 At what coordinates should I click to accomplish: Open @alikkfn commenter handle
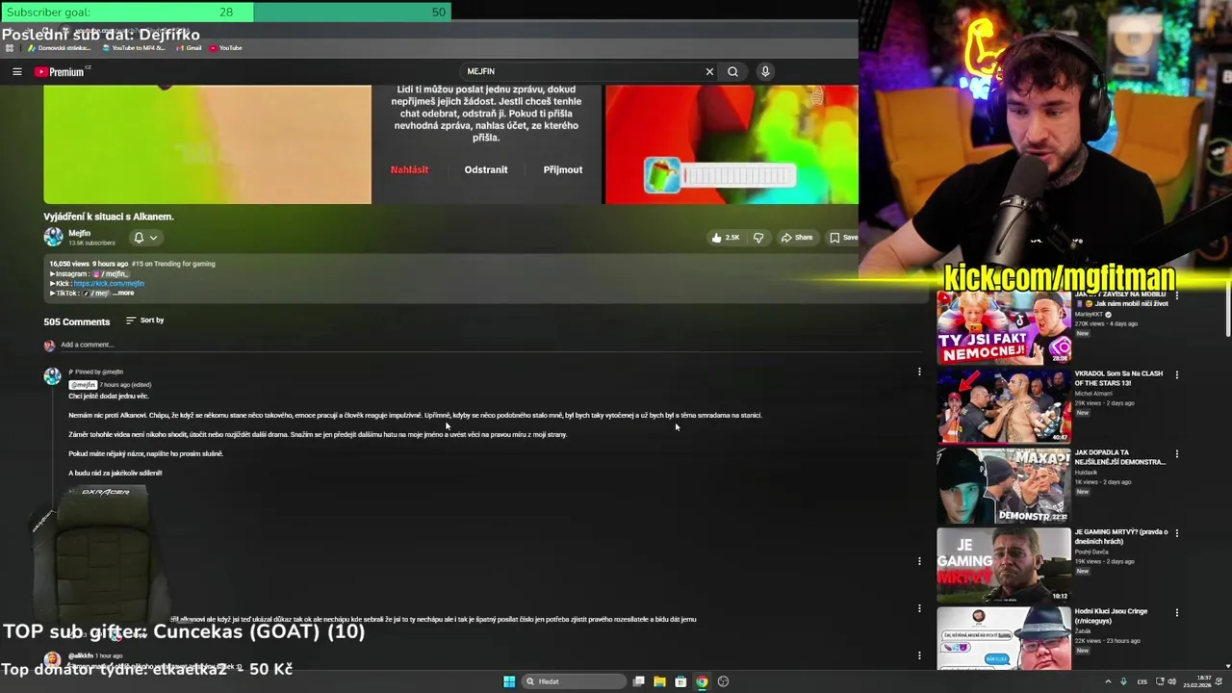point(80,655)
